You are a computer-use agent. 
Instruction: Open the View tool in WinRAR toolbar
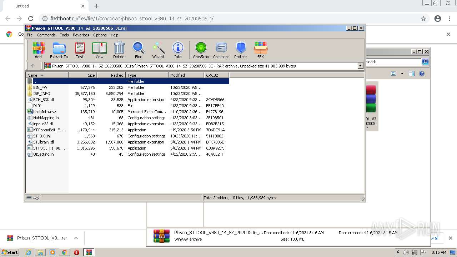[x=99, y=50]
